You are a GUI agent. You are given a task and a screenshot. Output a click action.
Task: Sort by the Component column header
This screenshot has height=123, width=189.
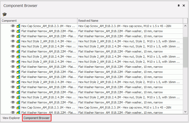point(39,21)
